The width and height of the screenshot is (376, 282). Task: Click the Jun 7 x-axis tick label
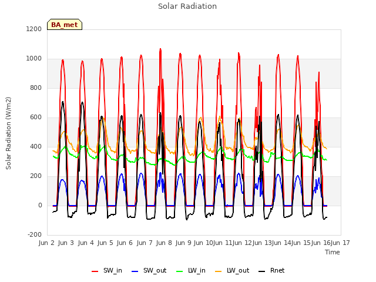pos(145,243)
